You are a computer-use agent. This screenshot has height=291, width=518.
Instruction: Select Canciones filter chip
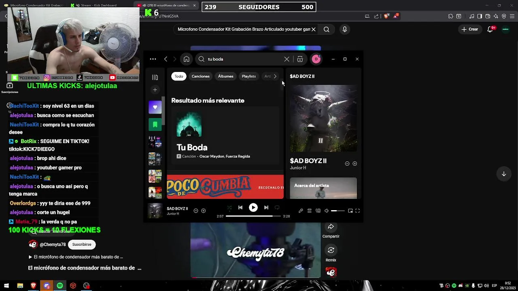tap(201, 76)
